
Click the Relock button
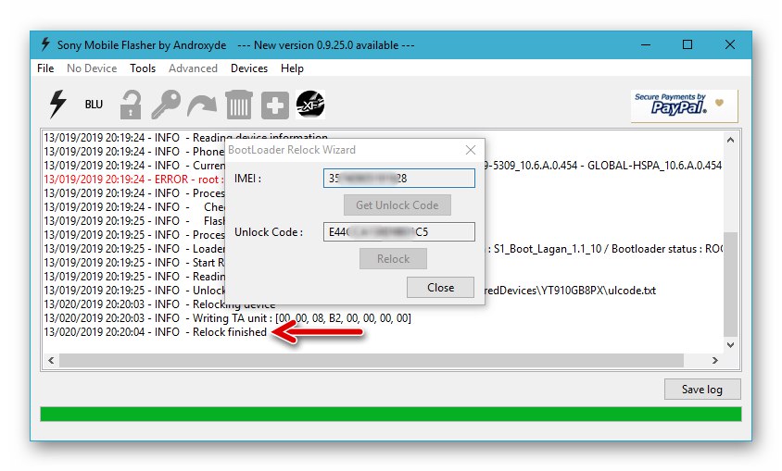pyautogui.click(x=393, y=259)
